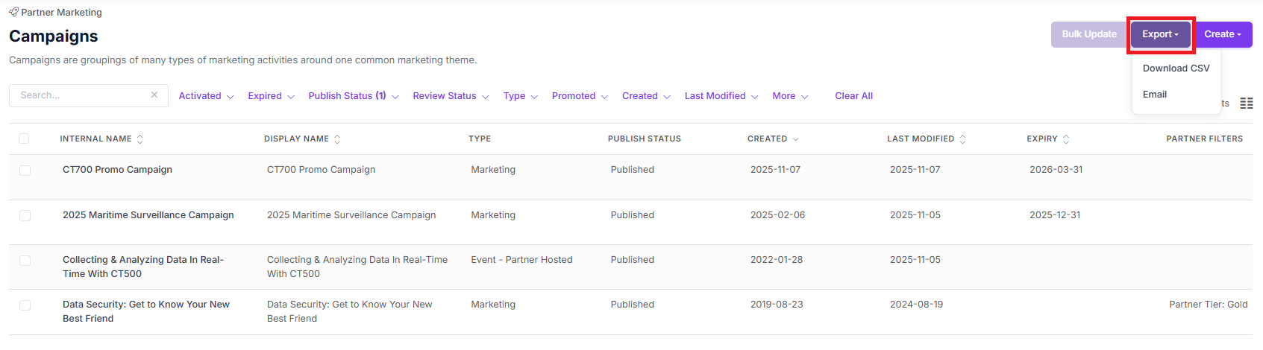
Task: Expand the More filters dropdown
Action: [x=790, y=96]
